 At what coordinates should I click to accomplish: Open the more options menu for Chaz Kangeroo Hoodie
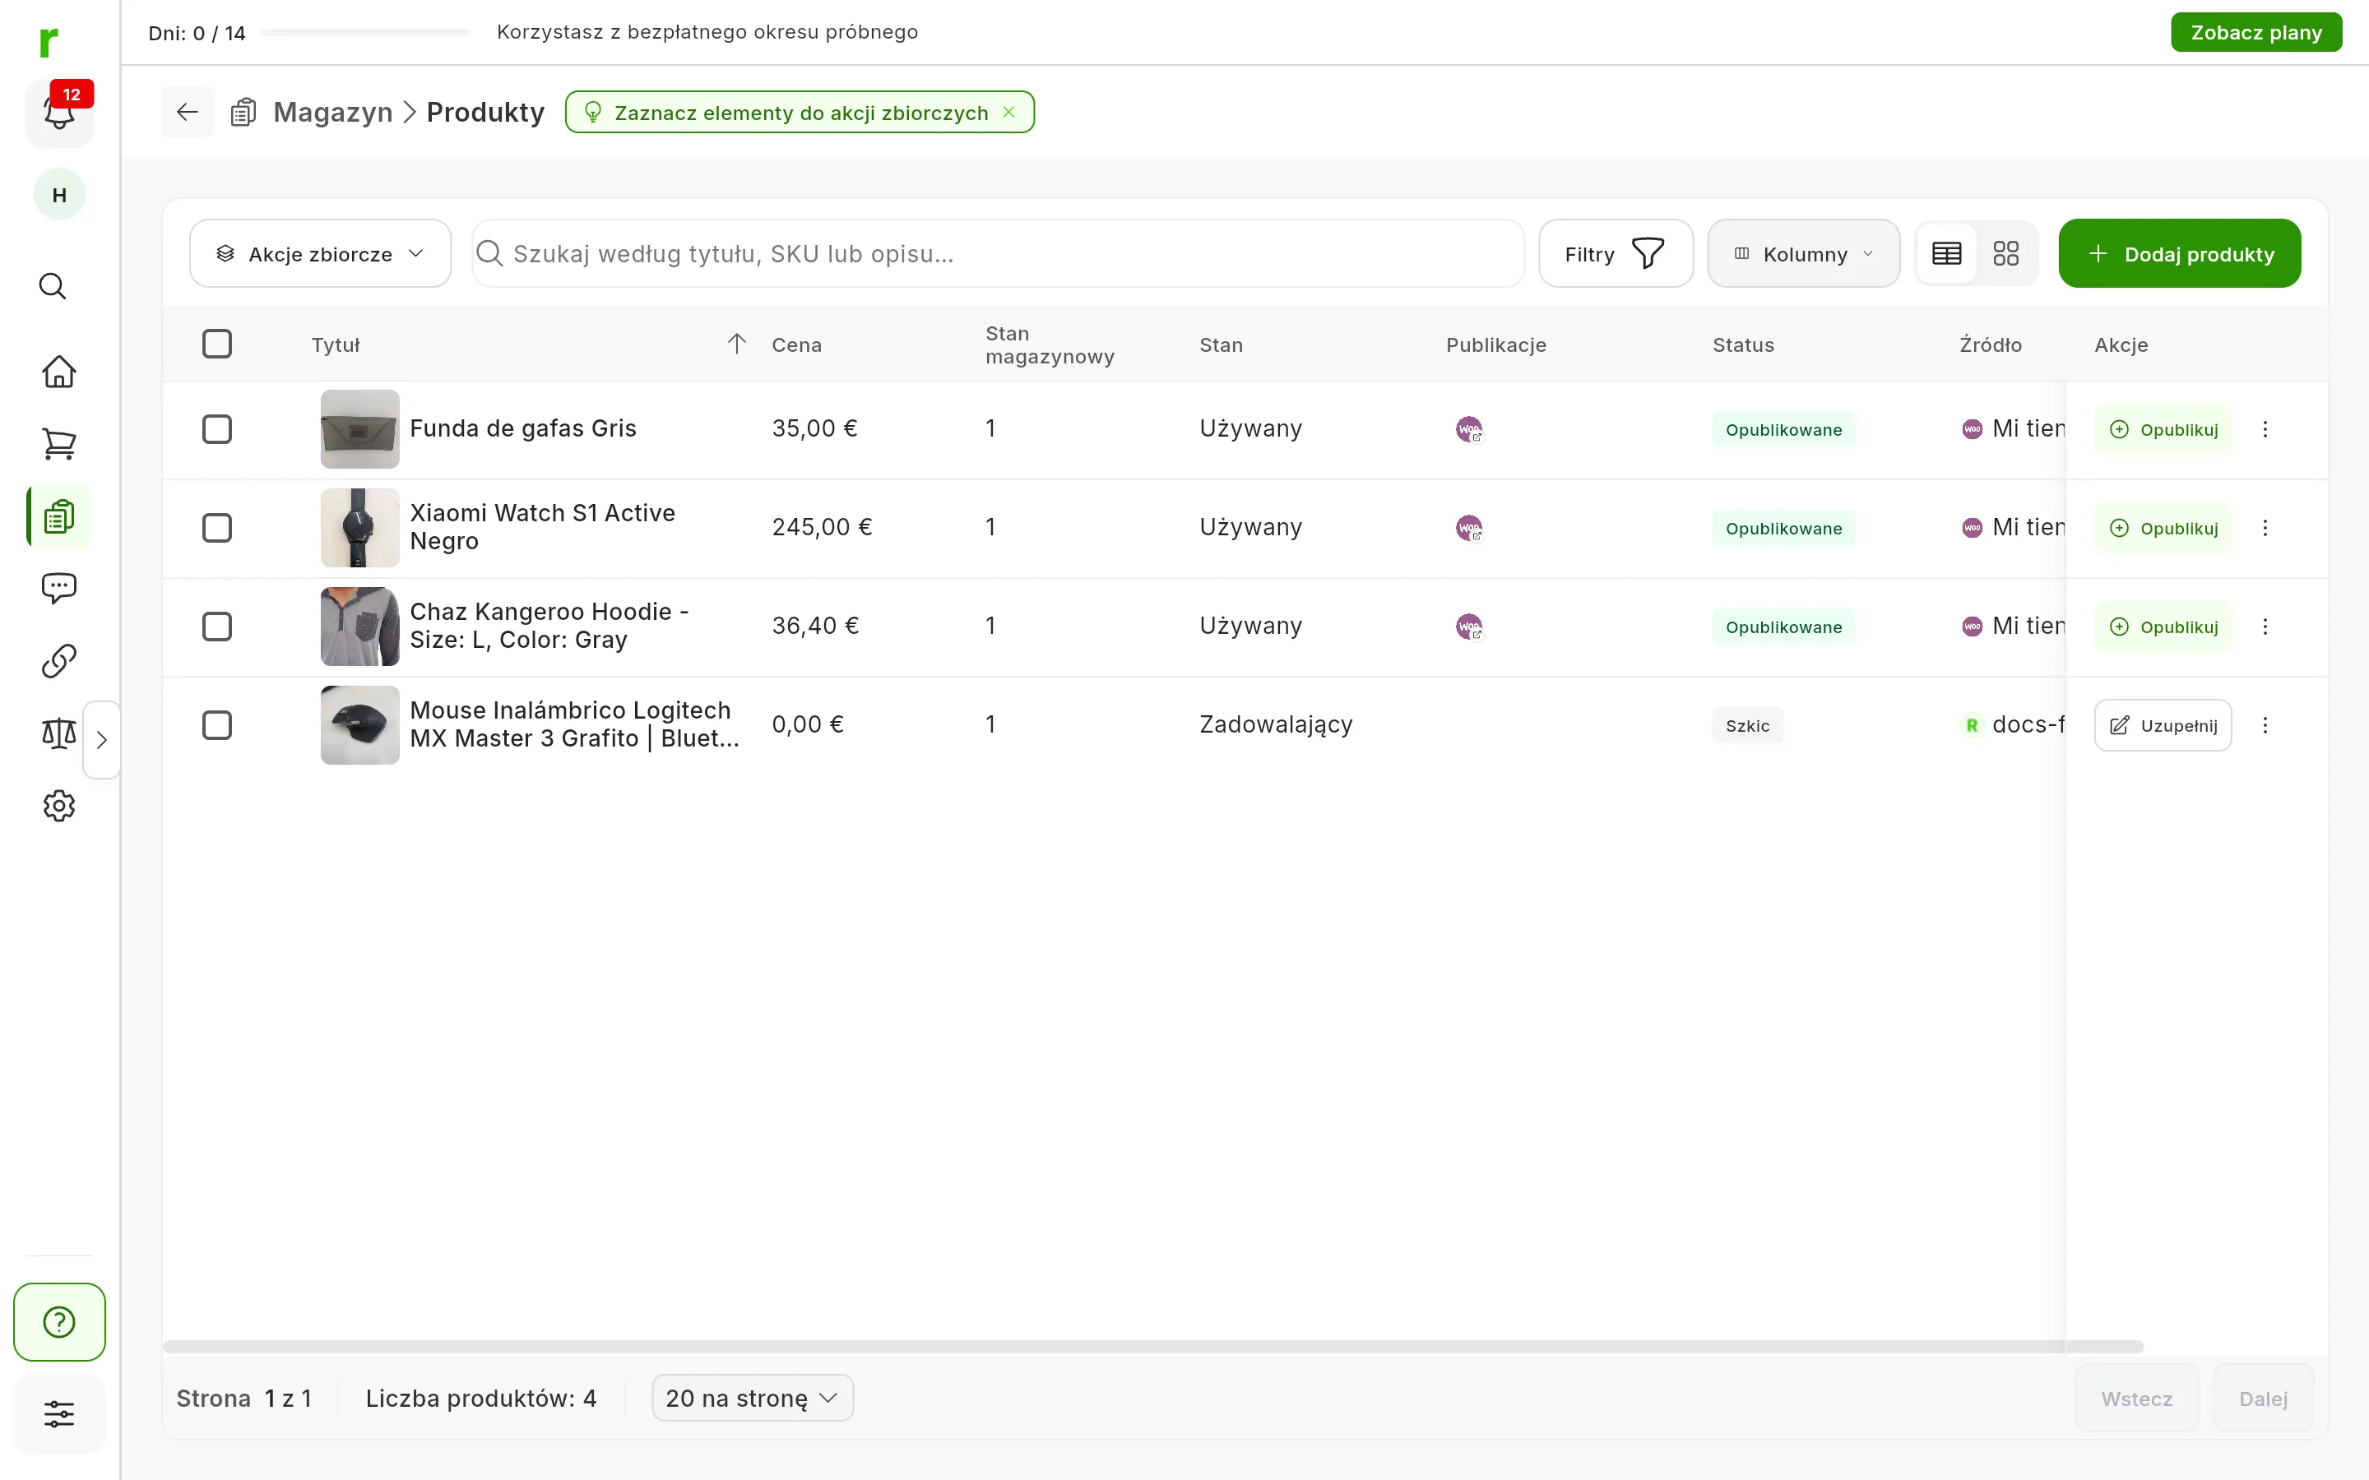[2265, 627]
